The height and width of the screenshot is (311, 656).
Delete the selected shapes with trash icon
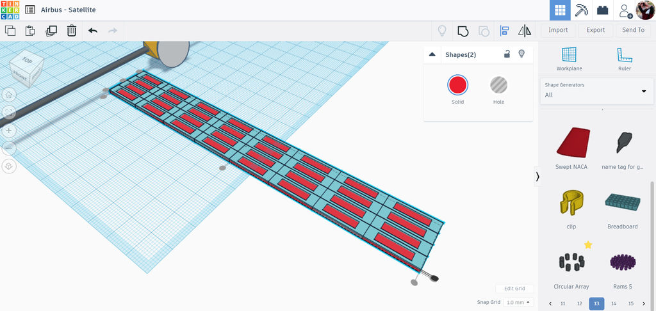point(72,31)
